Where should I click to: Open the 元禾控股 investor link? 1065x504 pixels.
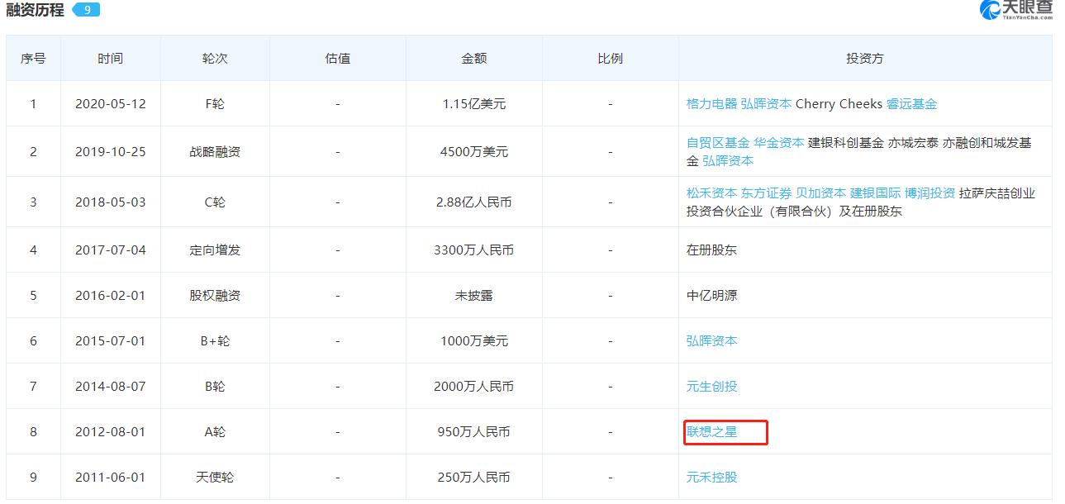coord(711,477)
